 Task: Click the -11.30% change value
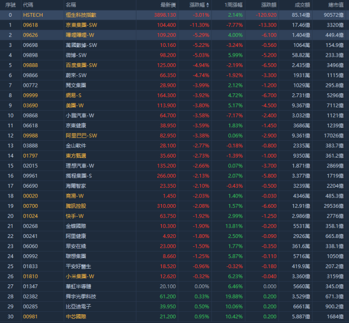tap(200, 25)
